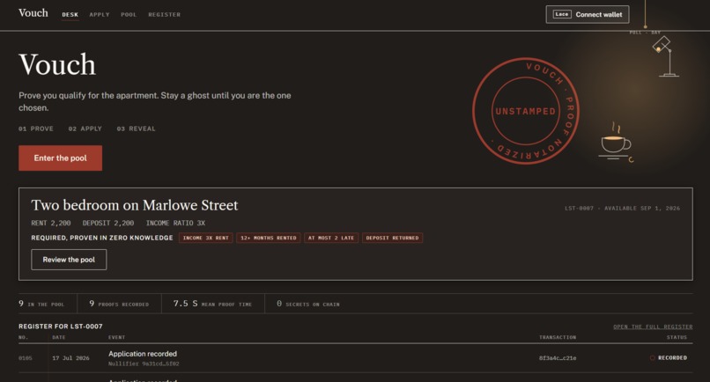Open the full register link

(x=653, y=327)
